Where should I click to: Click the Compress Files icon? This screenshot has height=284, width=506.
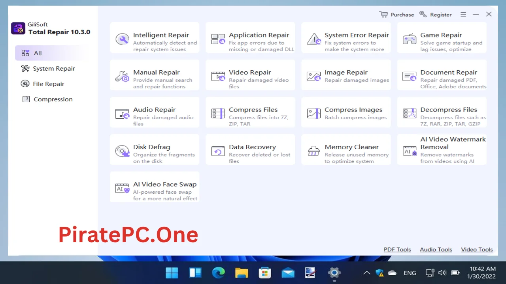click(218, 114)
